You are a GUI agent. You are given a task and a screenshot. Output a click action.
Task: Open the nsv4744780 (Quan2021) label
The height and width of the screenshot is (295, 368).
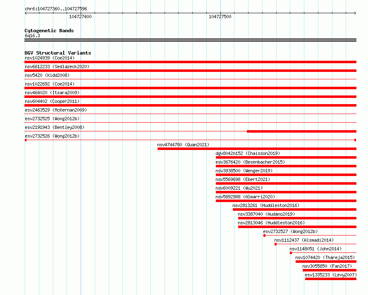[183, 145]
